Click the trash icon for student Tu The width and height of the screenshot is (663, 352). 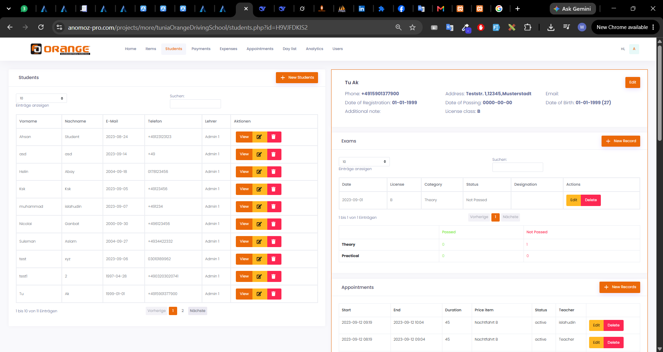pos(274,294)
